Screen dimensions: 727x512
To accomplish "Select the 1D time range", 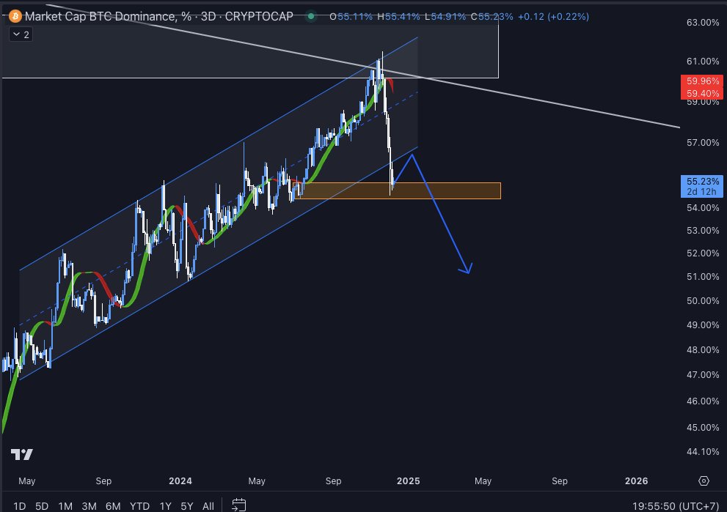I will pos(20,506).
